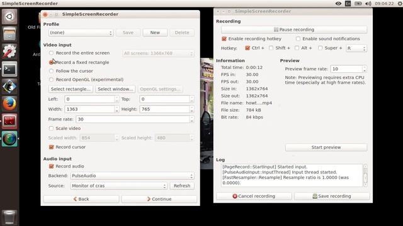Open the system gear menu in top panel

[400, 3]
